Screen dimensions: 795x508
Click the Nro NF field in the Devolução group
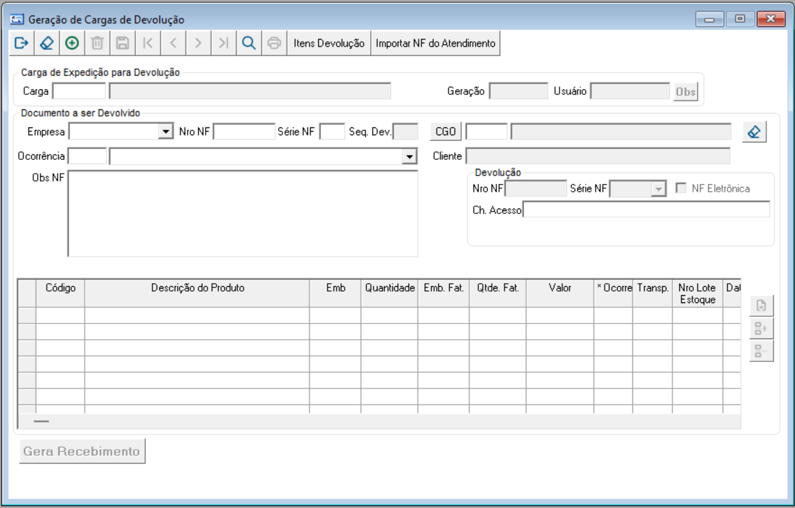tap(536, 189)
